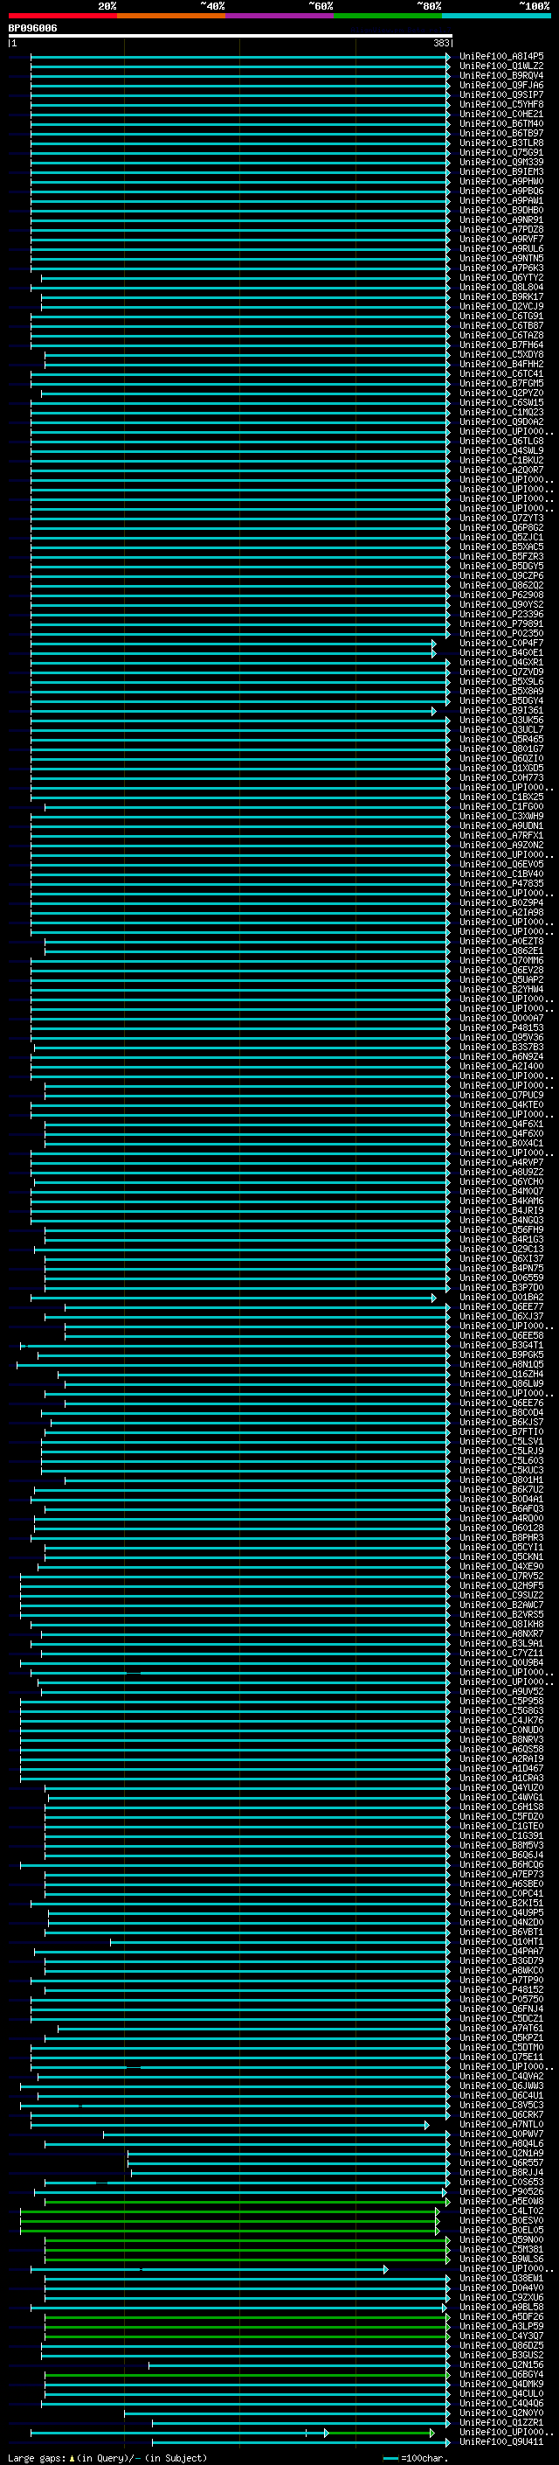
Task: Select UniRef100_A1D467 hit
Action: pos(501,1768)
